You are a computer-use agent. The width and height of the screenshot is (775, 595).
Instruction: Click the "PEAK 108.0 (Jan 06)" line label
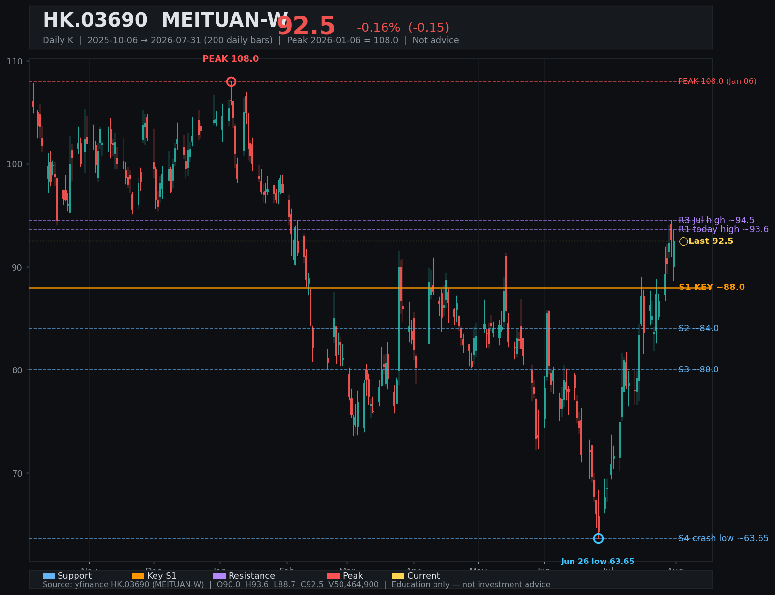click(x=717, y=81)
